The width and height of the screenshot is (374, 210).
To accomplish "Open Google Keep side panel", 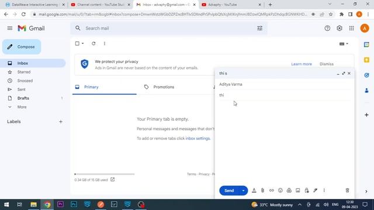I will [366, 60].
